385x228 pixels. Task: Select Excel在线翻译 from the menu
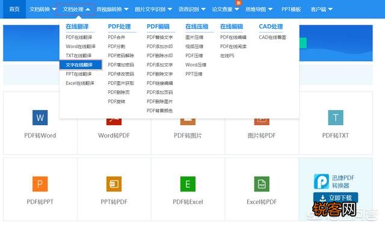tap(80, 83)
